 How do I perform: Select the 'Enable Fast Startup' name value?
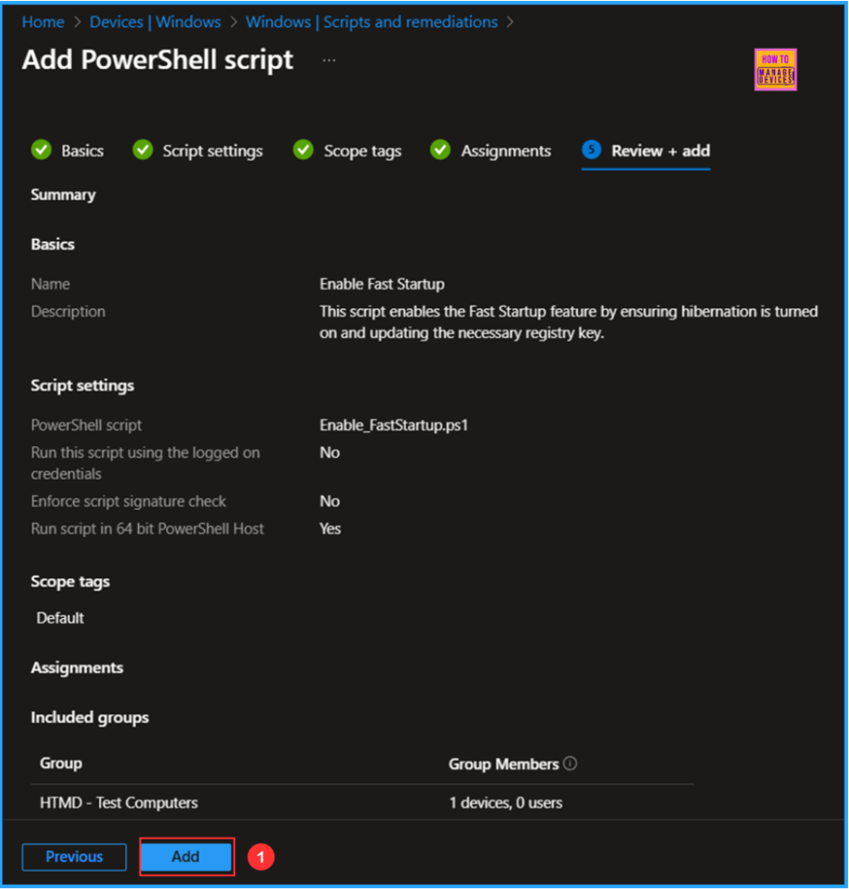(382, 284)
